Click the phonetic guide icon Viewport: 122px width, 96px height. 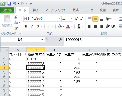(x=79, y=26)
